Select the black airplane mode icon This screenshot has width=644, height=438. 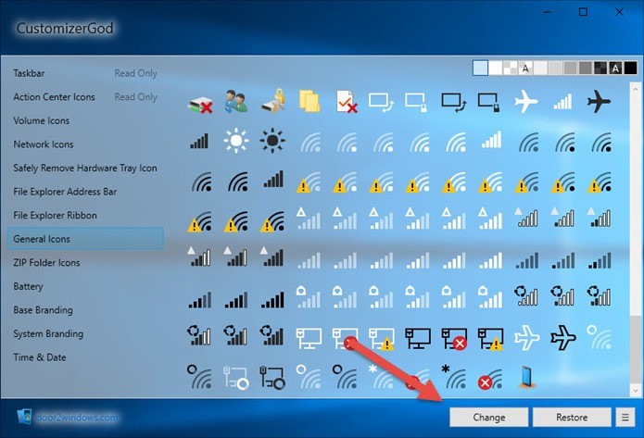(x=599, y=101)
